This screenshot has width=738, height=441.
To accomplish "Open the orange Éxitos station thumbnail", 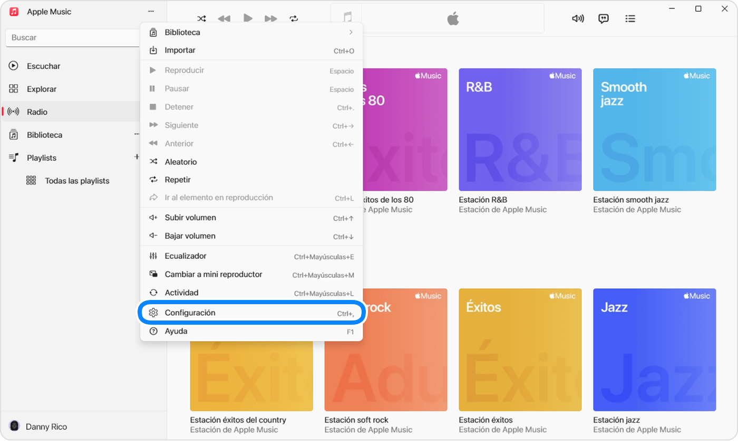I will tap(520, 349).
